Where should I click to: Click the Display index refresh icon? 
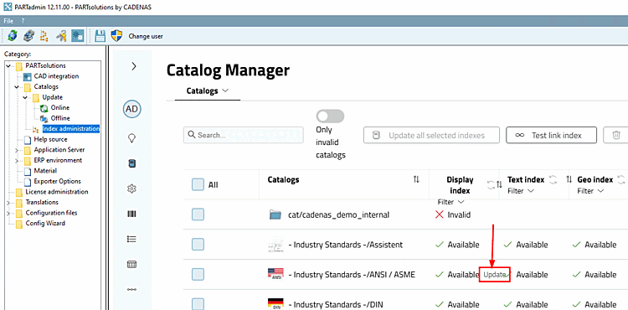(x=491, y=184)
